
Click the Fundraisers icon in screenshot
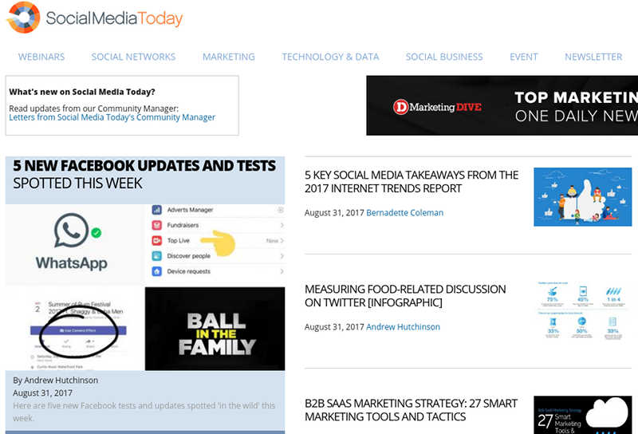pyautogui.click(x=157, y=225)
